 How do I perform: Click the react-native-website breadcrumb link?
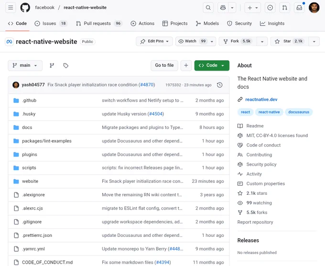pos(85,8)
